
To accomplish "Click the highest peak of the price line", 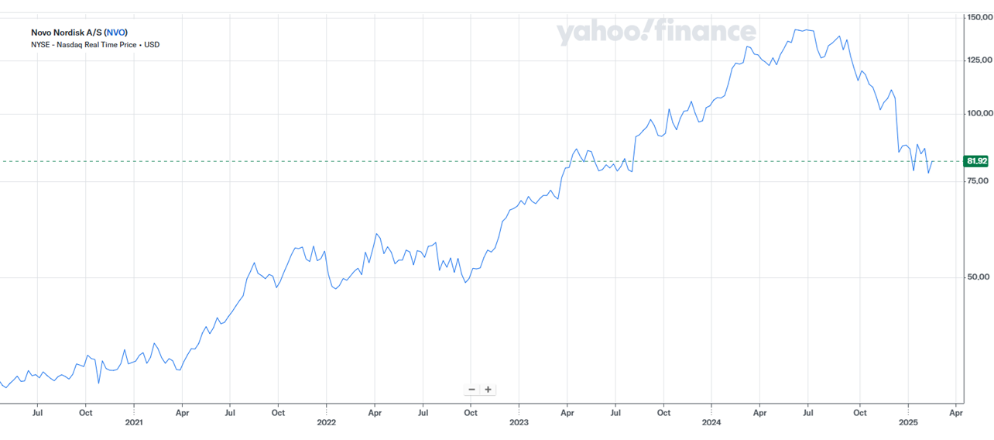I will click(x=797, y=29).
